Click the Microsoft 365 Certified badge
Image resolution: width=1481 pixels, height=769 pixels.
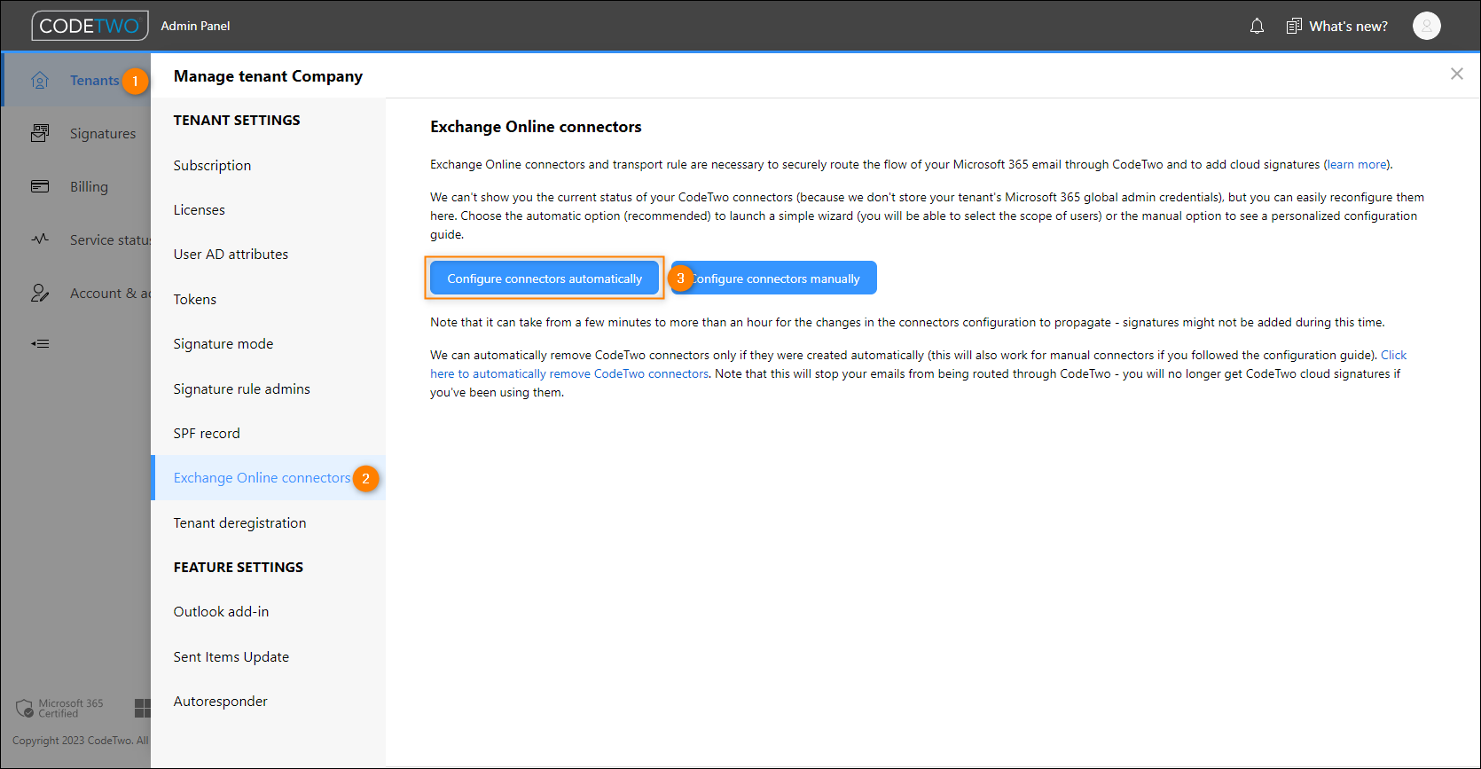point(59,708)
